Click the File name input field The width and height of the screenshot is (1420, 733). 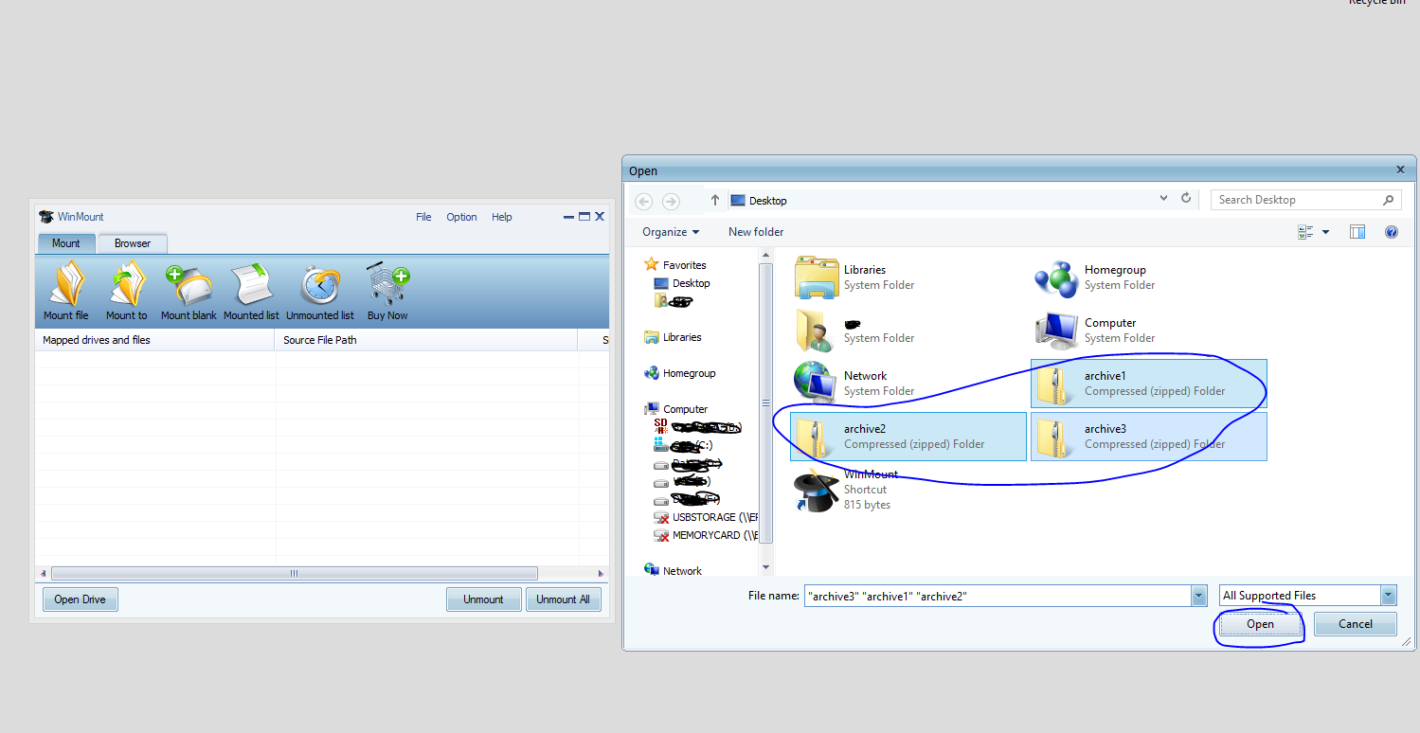click(x=998, y=596)
